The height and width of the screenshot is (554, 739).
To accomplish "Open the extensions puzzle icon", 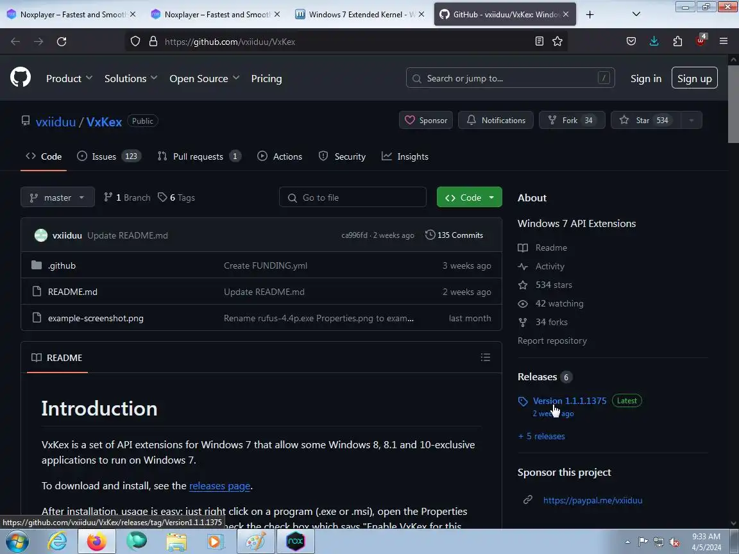I will tap(677, 42).
